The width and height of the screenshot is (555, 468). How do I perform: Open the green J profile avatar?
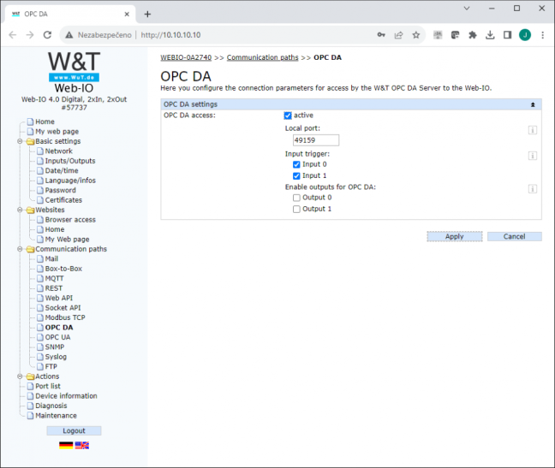point(525,35)
